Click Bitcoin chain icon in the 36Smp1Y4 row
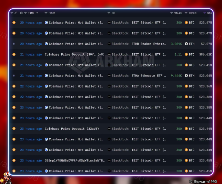 tap(14, 160)
